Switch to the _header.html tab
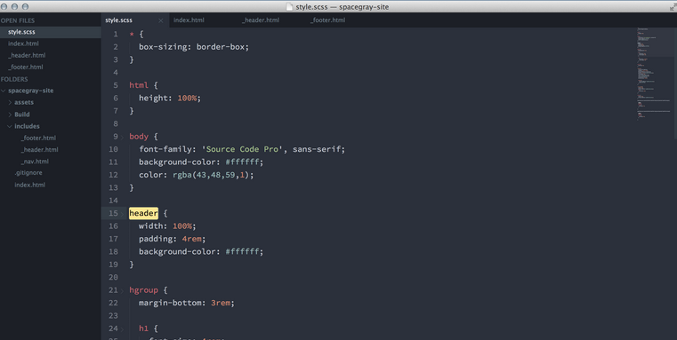The width and height of the screenshot is (677, 340). pos(261,20)
